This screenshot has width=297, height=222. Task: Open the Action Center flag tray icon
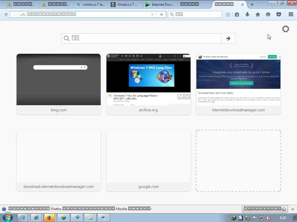(254, 218)
